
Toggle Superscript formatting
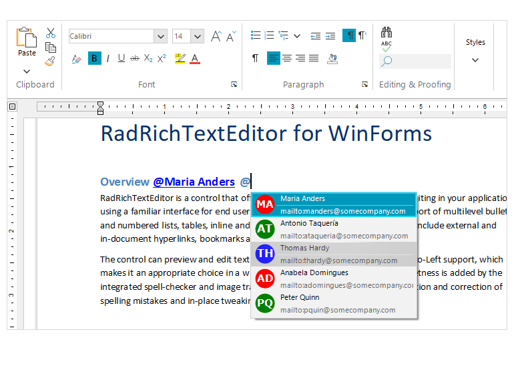point(162,58)
